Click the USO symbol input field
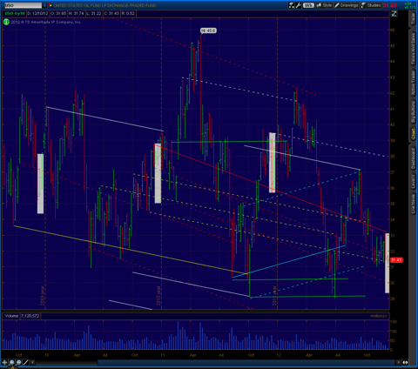418x369 pixels. click(23, 5)
